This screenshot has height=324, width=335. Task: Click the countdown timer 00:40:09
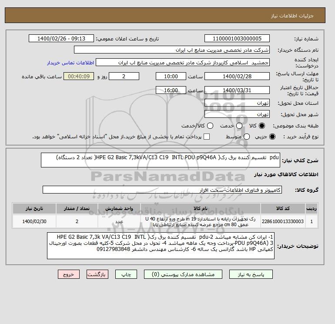(x=79, y=76)
